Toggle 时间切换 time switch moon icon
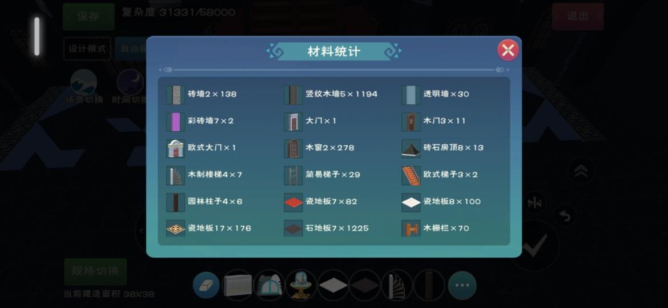The height and width of the screenshot is (308, 668). click(x=130, y=82)
